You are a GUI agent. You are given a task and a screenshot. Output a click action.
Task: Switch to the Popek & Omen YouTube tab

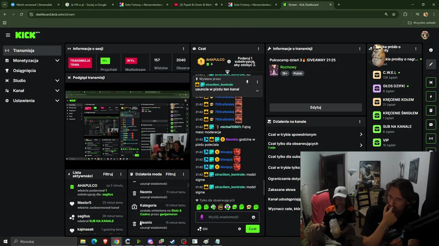pyautogui.click(x=198, y=5)
